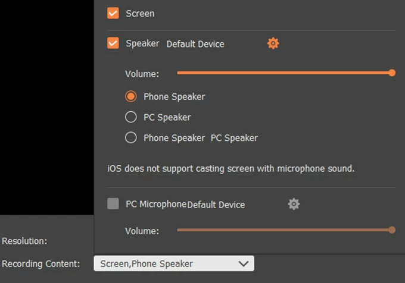Click the PC Microphone label

click(156, 204)
